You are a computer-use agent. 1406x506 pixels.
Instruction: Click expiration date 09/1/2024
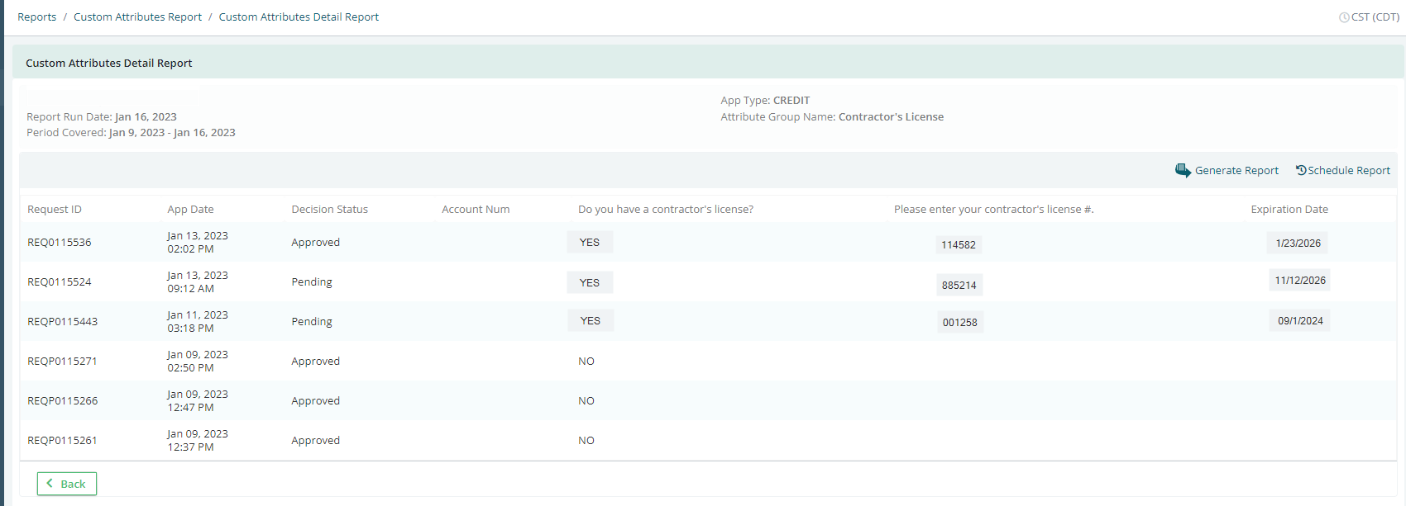[1300, 320]
